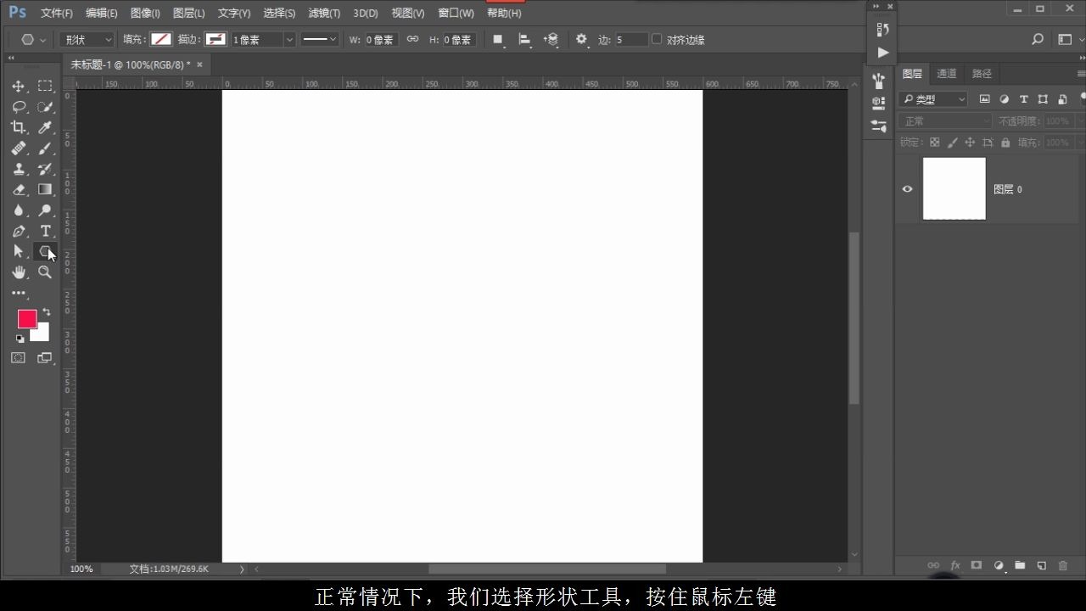Open the path operations button
The width and height of the screenshot is (1086, 611).
(498, 39)
